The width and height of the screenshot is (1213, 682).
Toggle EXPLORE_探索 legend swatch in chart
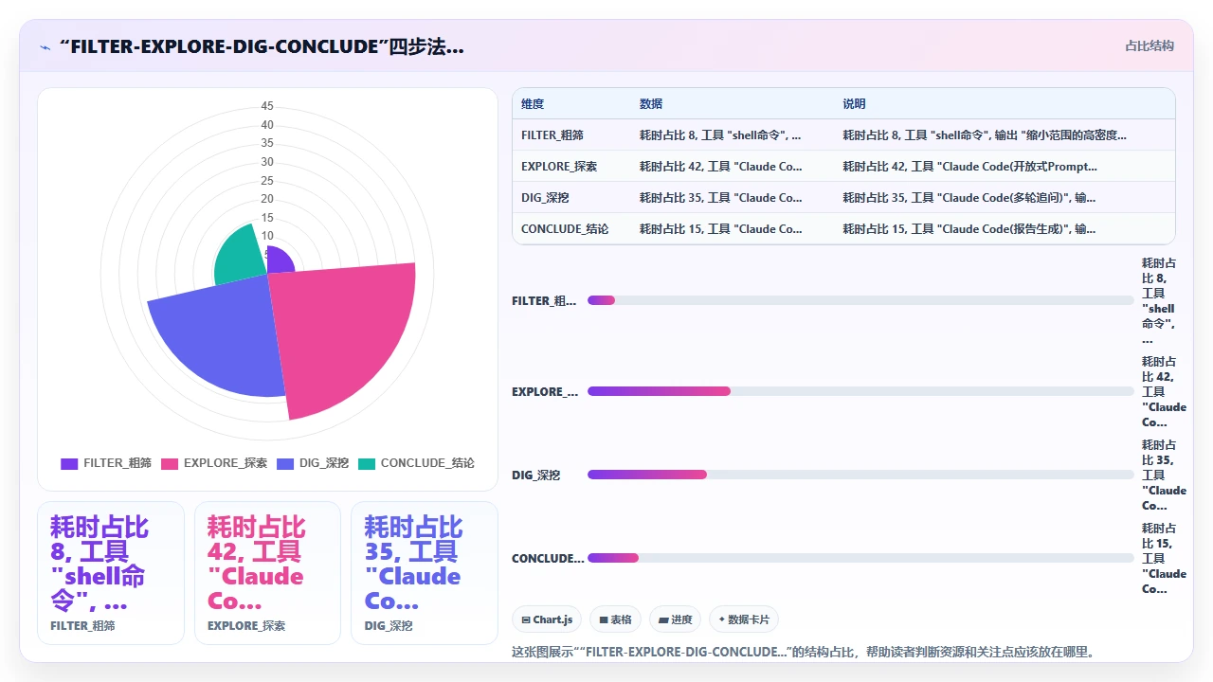(x=170, y=463)
